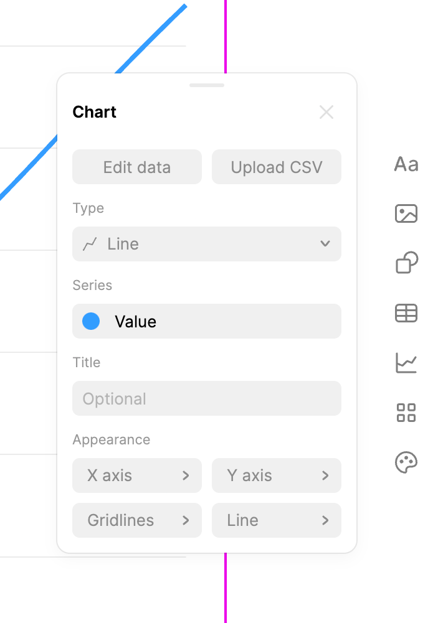Expand the Y axis appearance settings

click(276, 475)
